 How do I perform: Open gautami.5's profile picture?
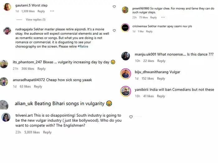pos(7,7)
